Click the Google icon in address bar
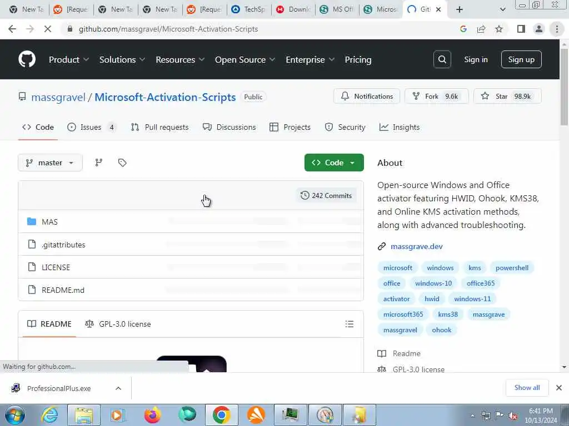Screen dimensions: 569x426 (463, 29)
